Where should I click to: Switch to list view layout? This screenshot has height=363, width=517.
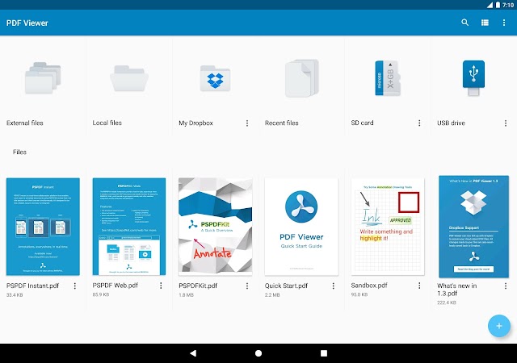[485, 23]
